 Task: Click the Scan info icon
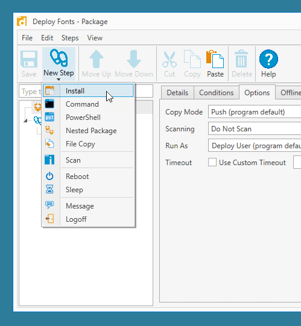(49, 160)
